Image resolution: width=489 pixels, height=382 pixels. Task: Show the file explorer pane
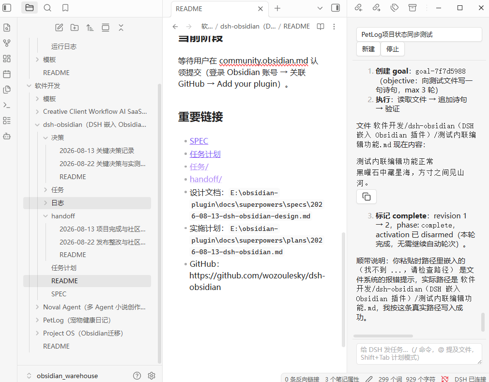tap(30, 8)
